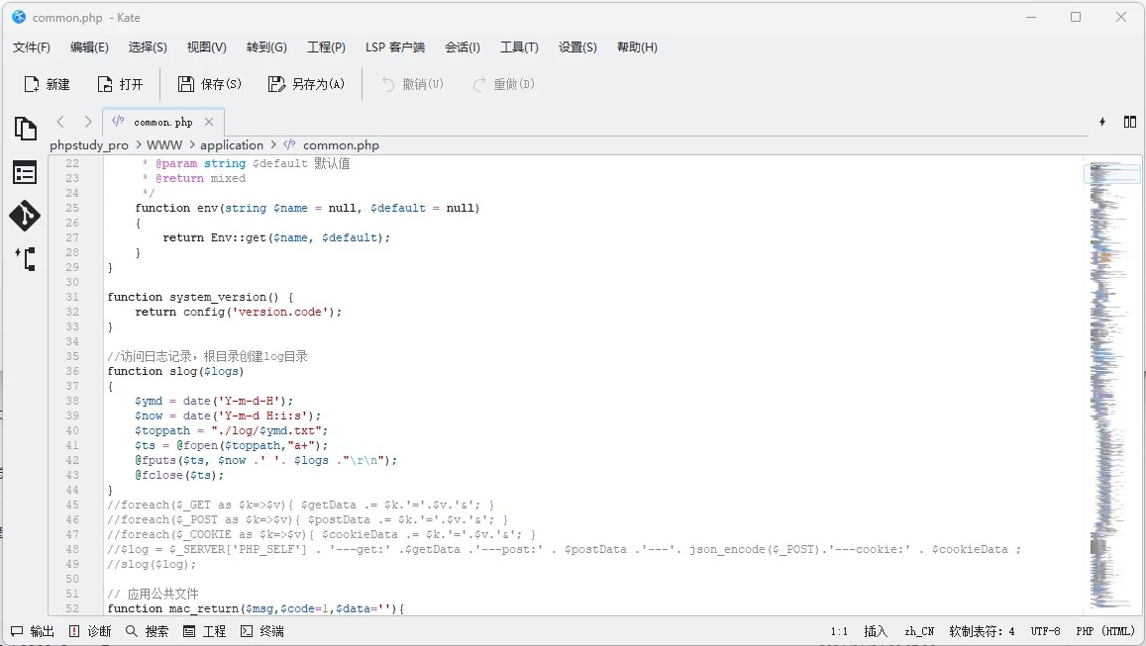Open the Documents panel icon in sidebar
Image resolution: width=1146 pixels, height=646 pixels.
[25, 129]
